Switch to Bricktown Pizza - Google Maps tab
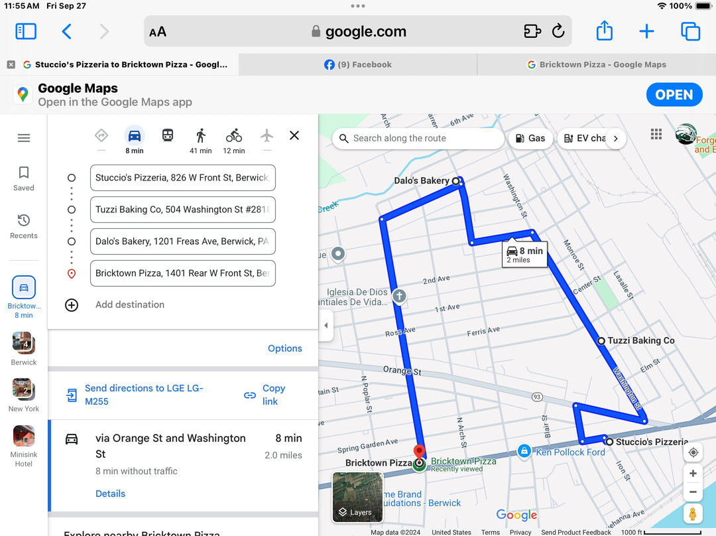716x536 pixels. click(x=597, y=64)
